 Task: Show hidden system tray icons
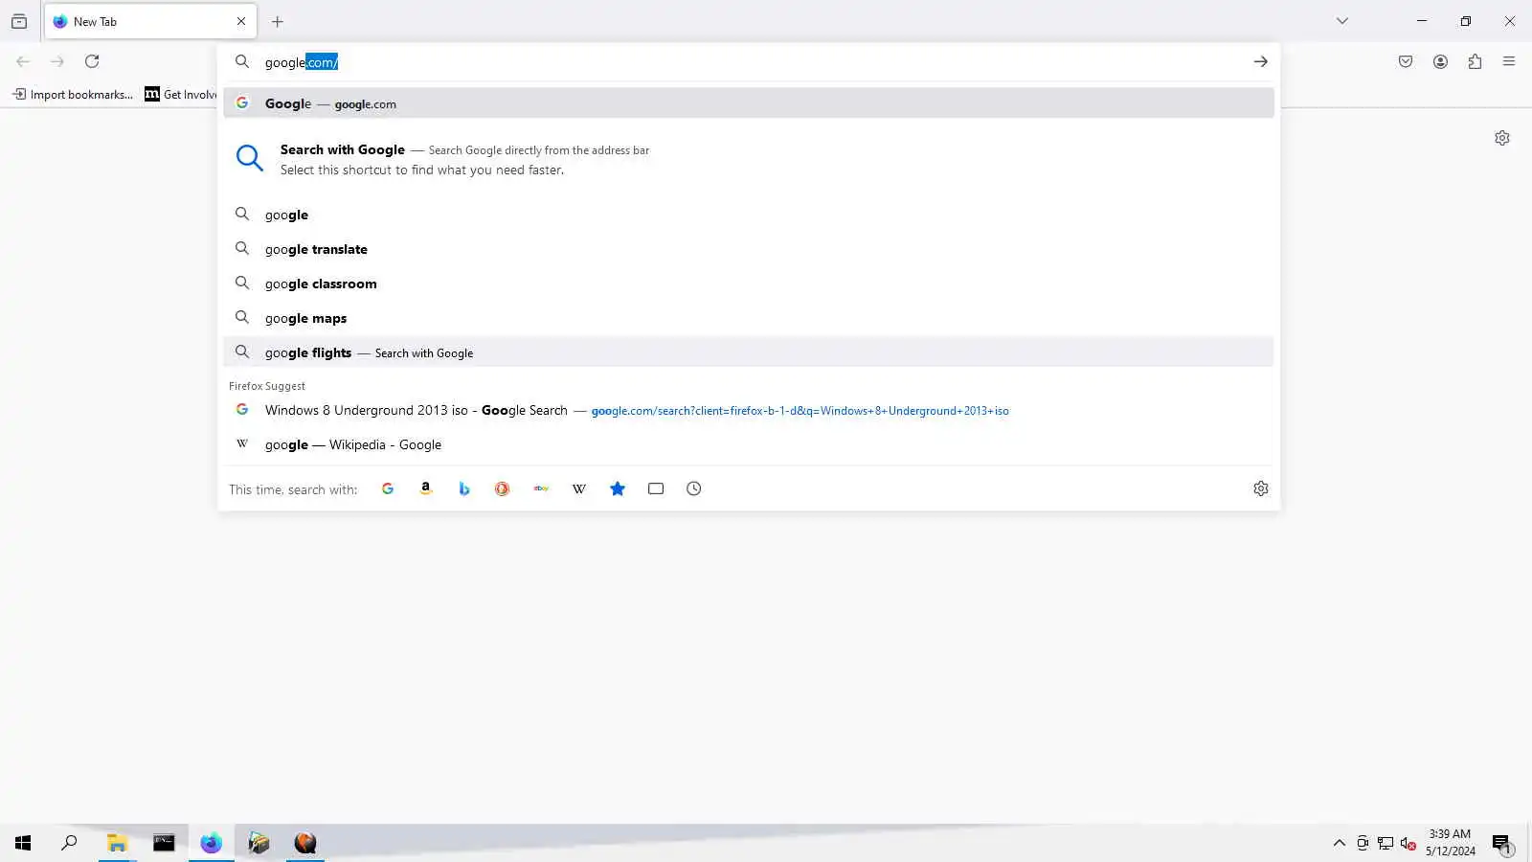click(1340, 843)
